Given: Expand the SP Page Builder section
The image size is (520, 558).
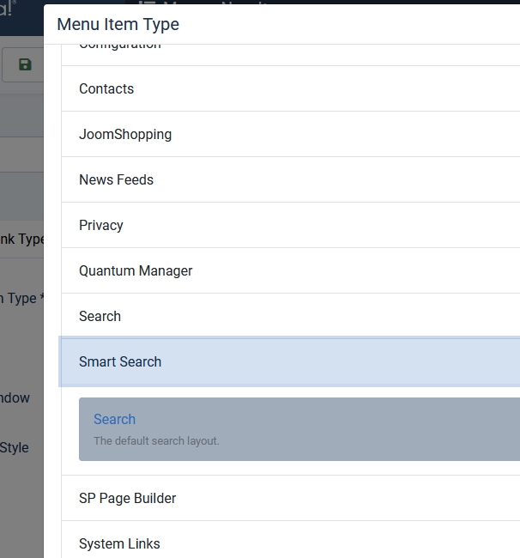Looking at the screenshot, I should (x=127, y=499).
